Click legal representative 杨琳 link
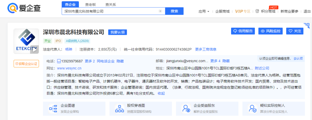 [69, 49]
